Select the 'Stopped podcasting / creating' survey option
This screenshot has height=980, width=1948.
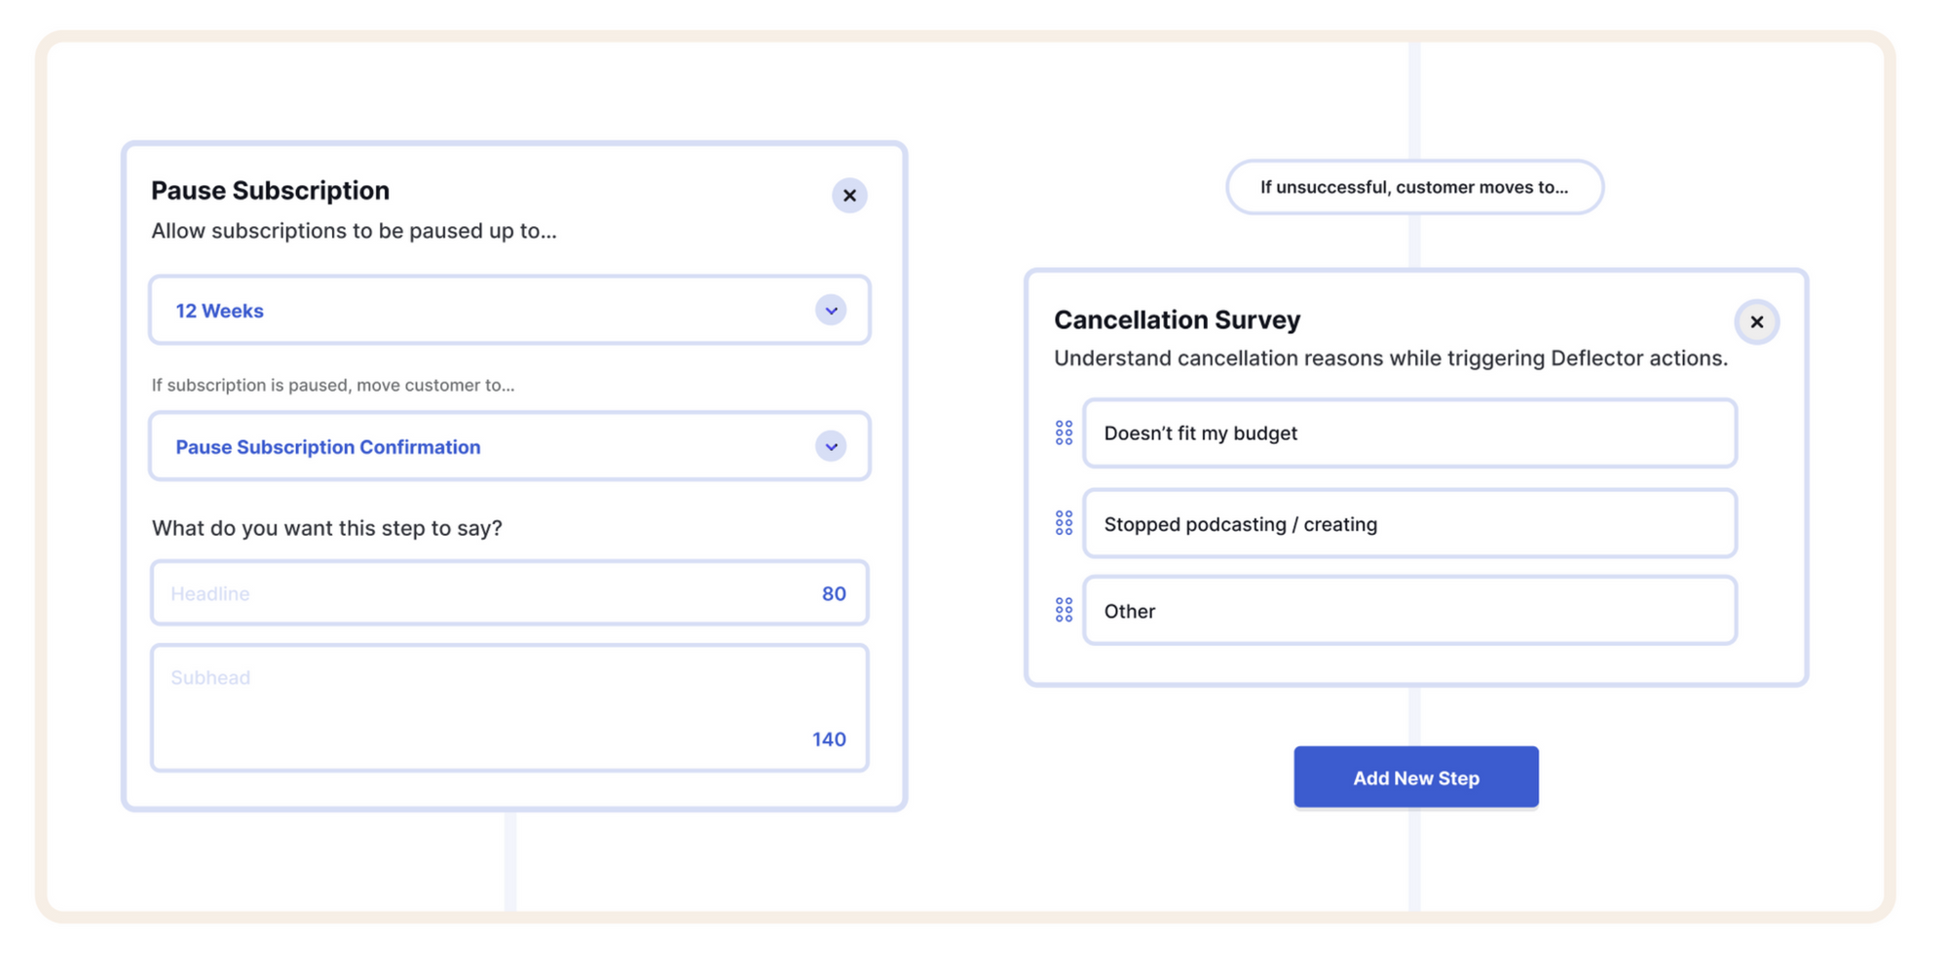point(1409,523)
